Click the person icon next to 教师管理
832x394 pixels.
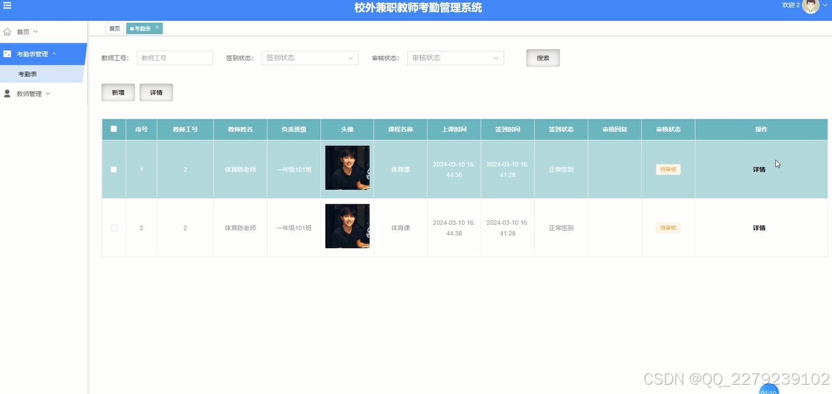(6, 93)
